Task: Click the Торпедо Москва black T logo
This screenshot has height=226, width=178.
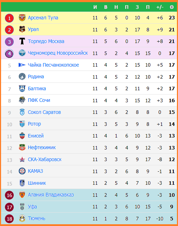Action: 22,41
